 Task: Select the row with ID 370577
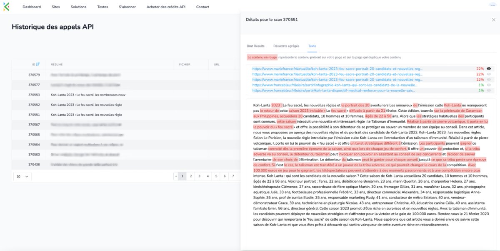tap(126, 85)
